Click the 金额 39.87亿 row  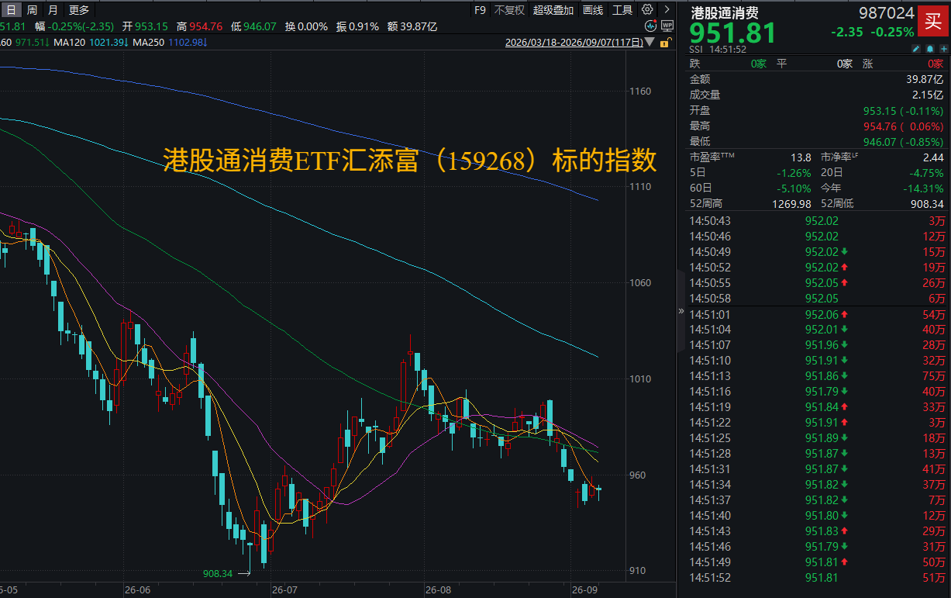[817, 79]
